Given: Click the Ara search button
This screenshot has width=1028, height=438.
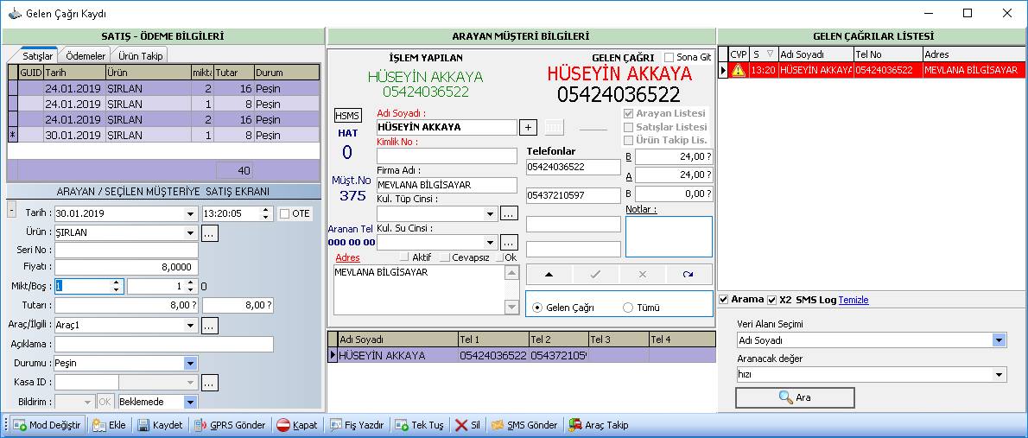Looking at the screenshot, I should tap(795, 397).
